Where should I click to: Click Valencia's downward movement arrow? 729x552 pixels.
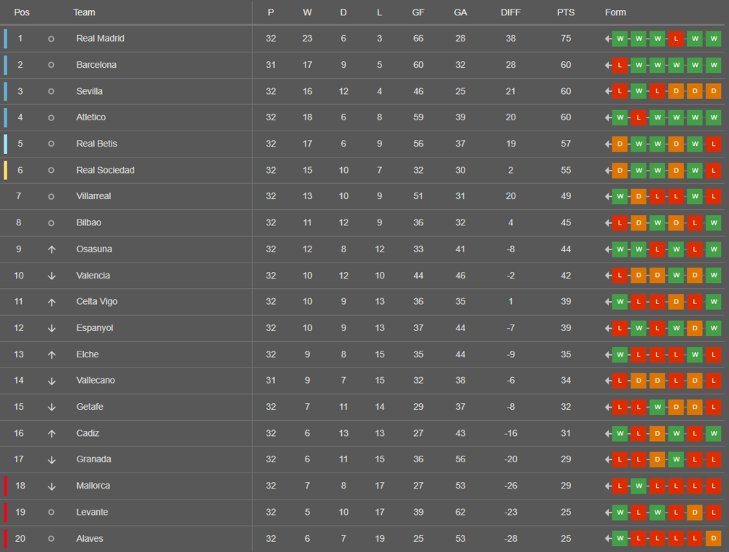(51, 276)
